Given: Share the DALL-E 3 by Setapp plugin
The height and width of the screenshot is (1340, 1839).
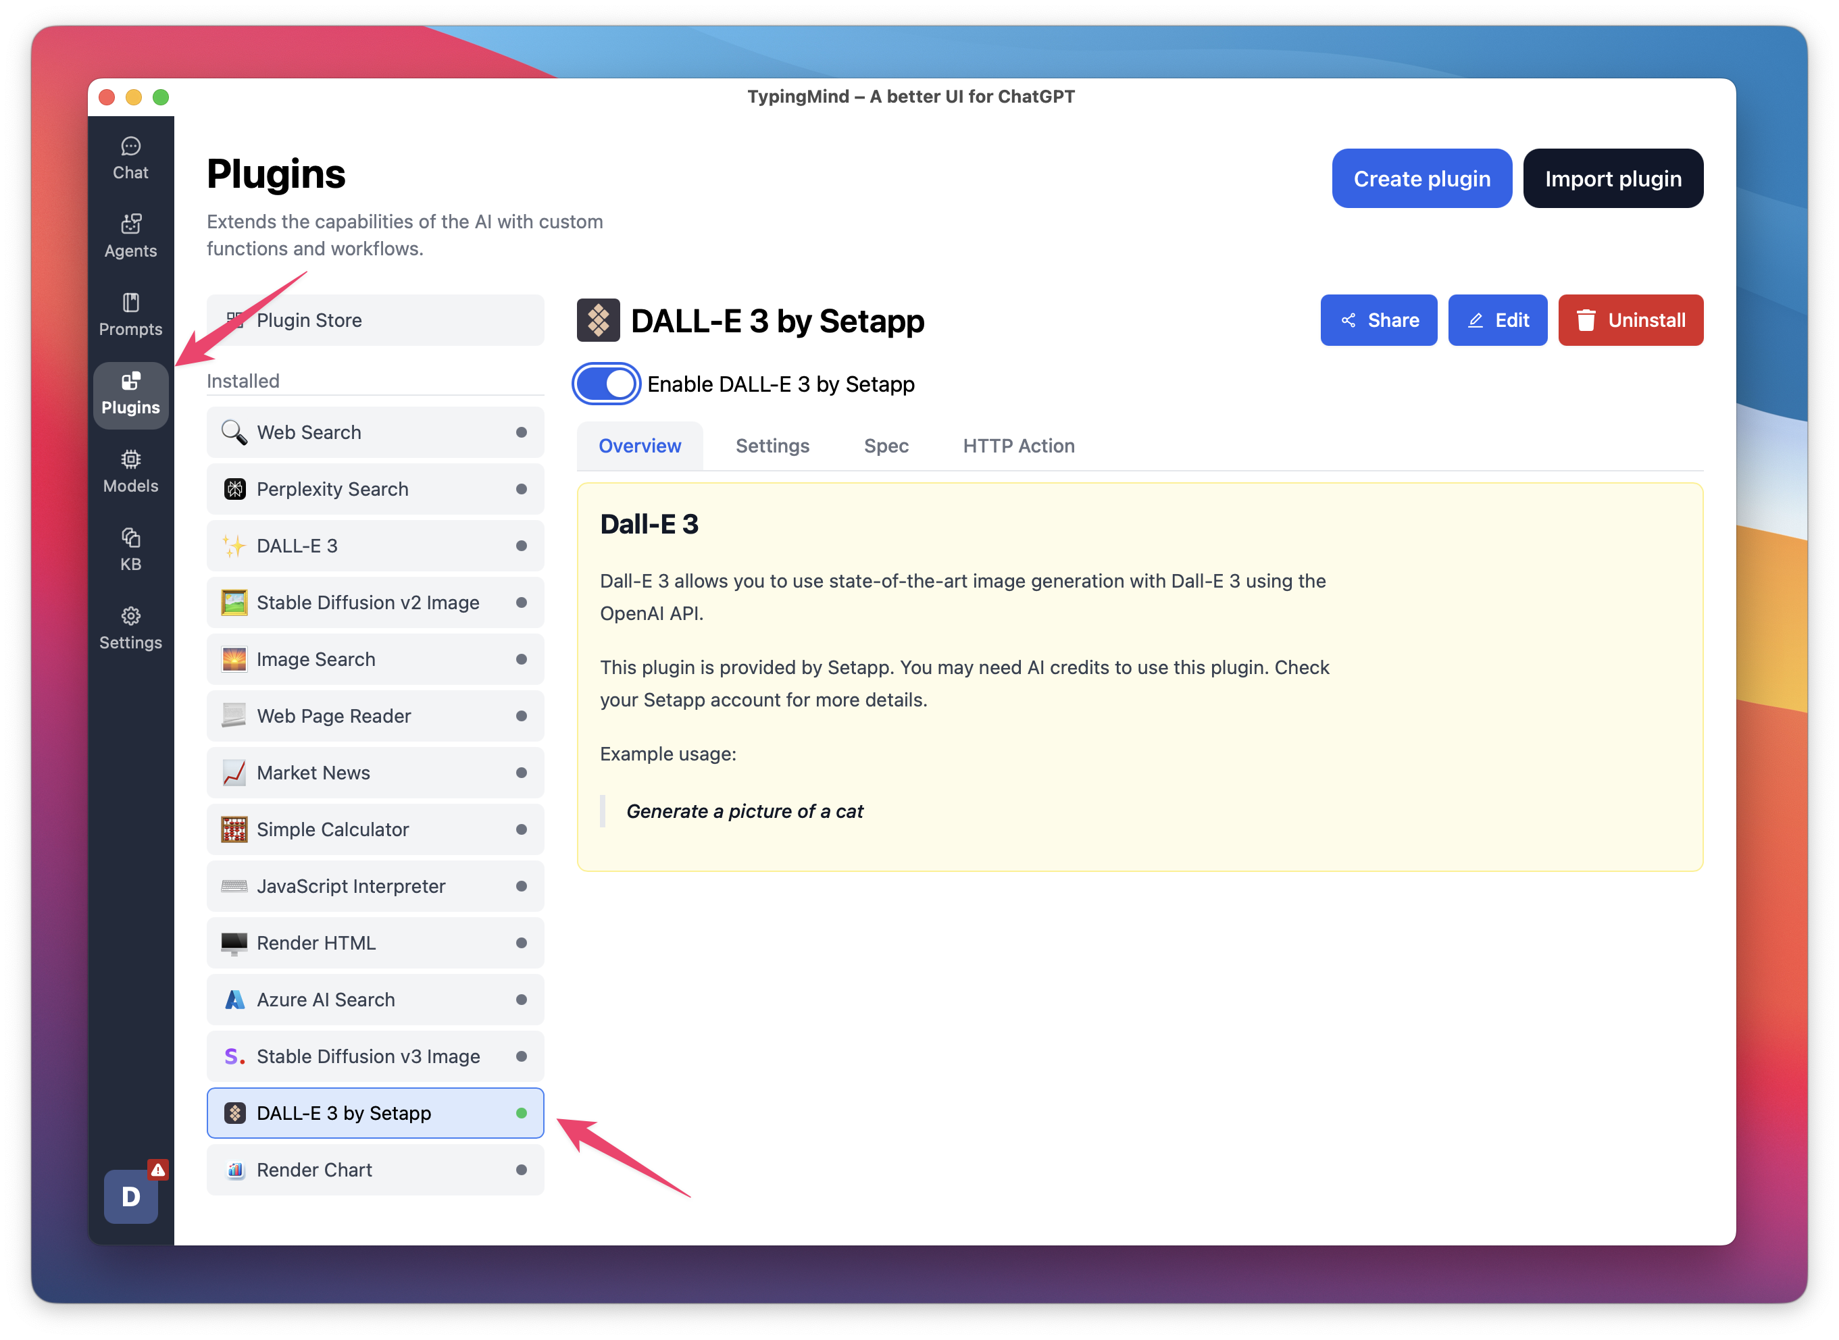Looking at the screenshot, I should (x=1378, y=320).
